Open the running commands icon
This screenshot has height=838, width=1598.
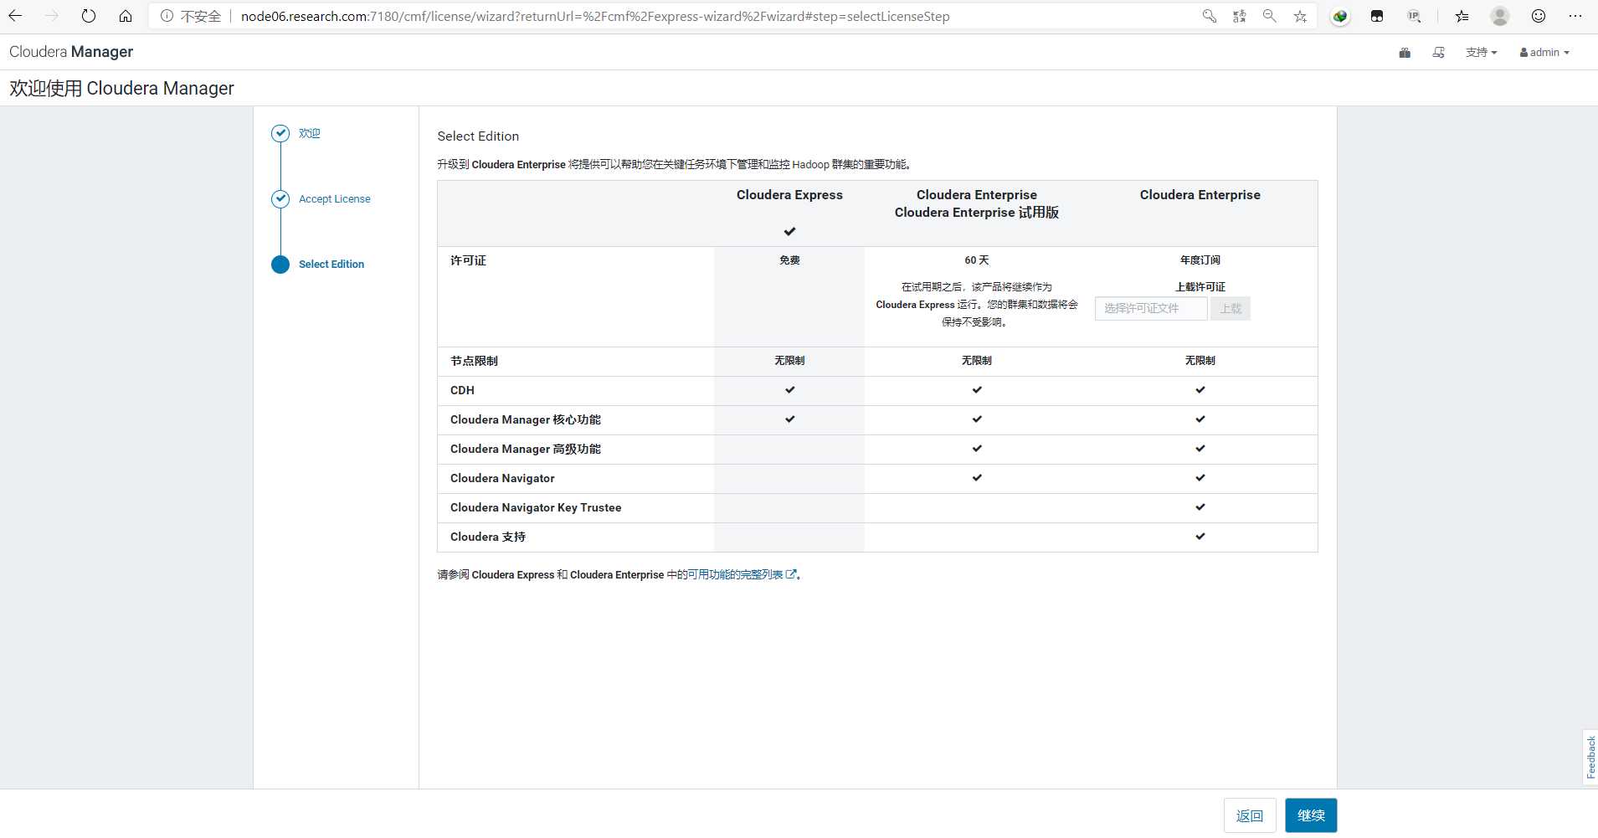1438,53
